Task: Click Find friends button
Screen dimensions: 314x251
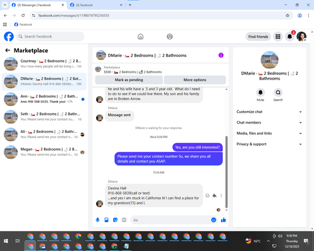Action: (x=258, y=36)
